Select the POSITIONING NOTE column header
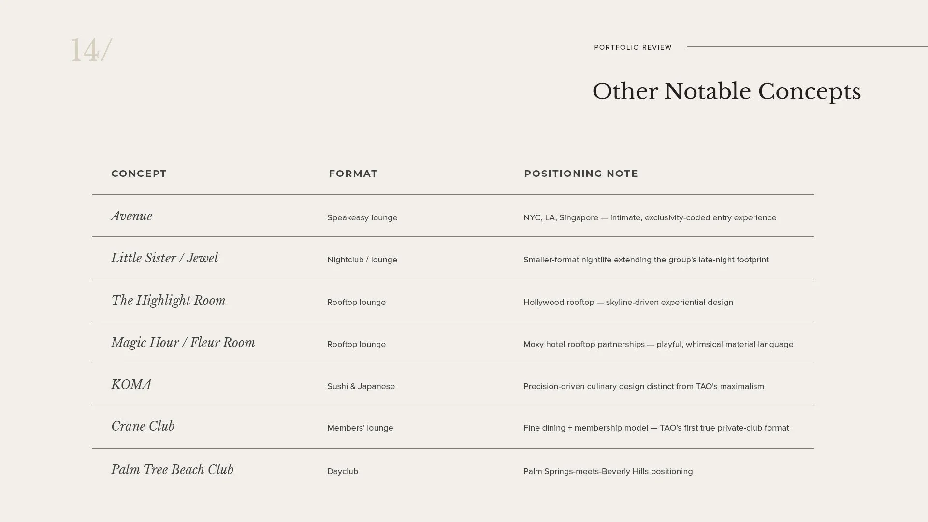928x522 pixels. click(581, 174)
